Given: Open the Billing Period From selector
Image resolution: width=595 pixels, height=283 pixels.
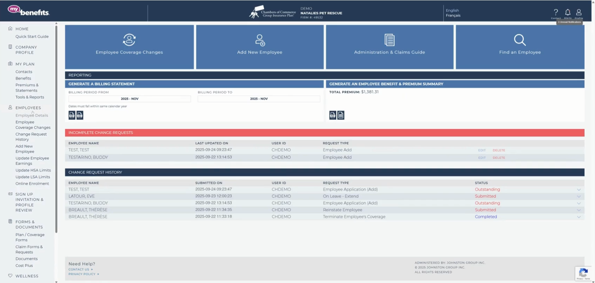Looking at the screenshot, I should (130, 99).
